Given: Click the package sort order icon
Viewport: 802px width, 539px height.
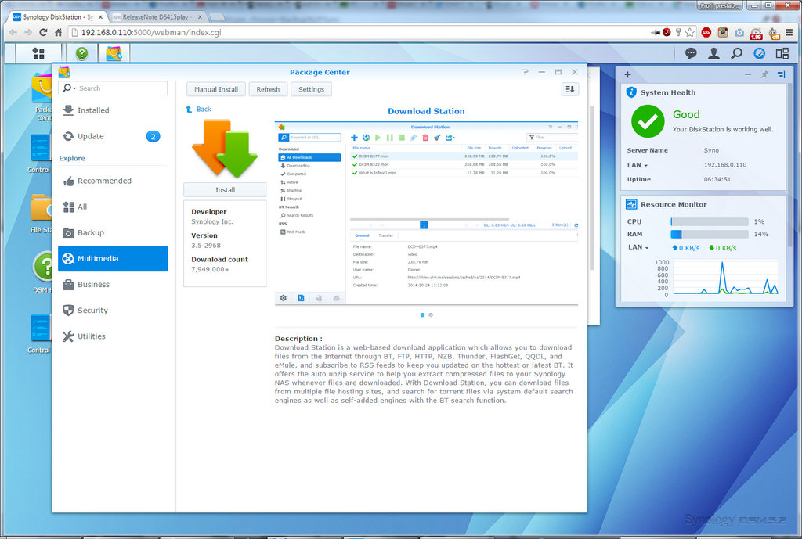Looking at the screenshot, I should click(570, 89).
